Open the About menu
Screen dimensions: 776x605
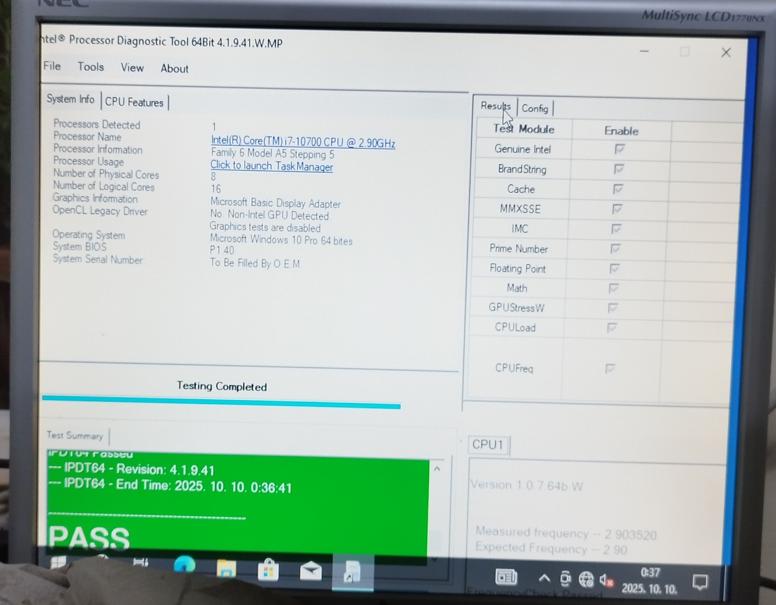point(174,69)
